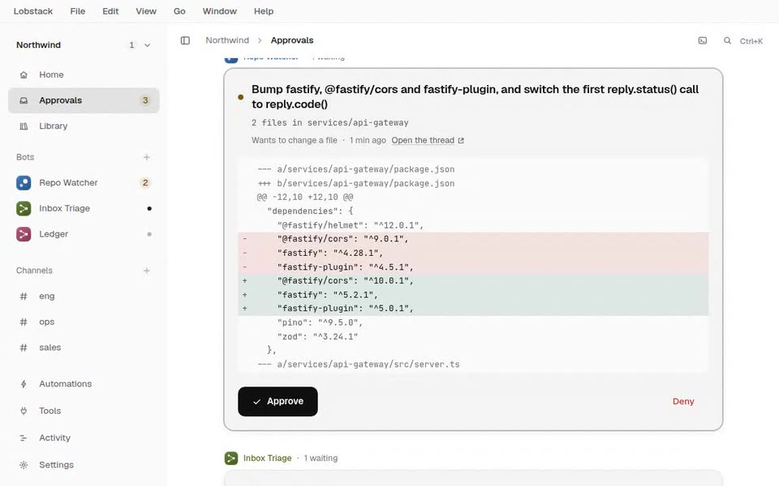
Task: Add a new channel with plus icon
Action: pyautogui.click(x=147, y=271)
